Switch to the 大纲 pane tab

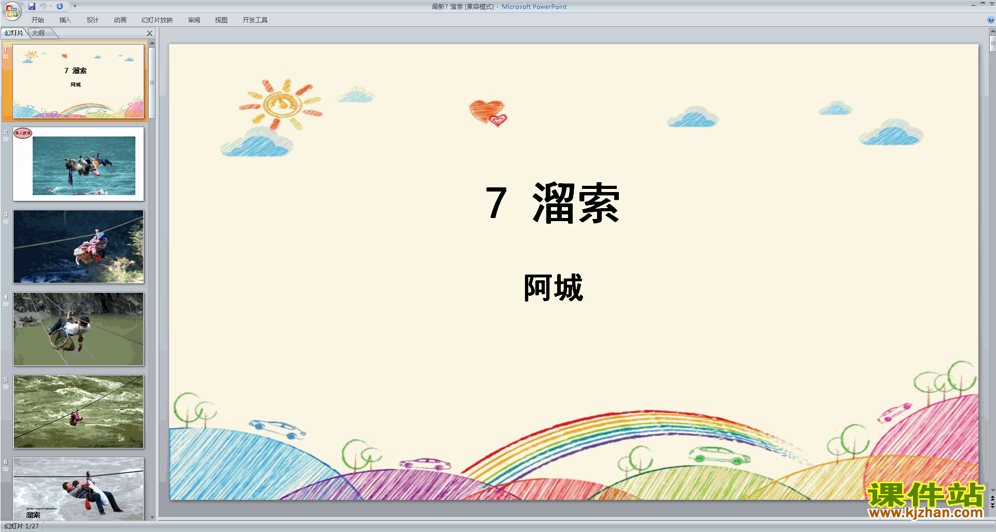pos(38,33)
